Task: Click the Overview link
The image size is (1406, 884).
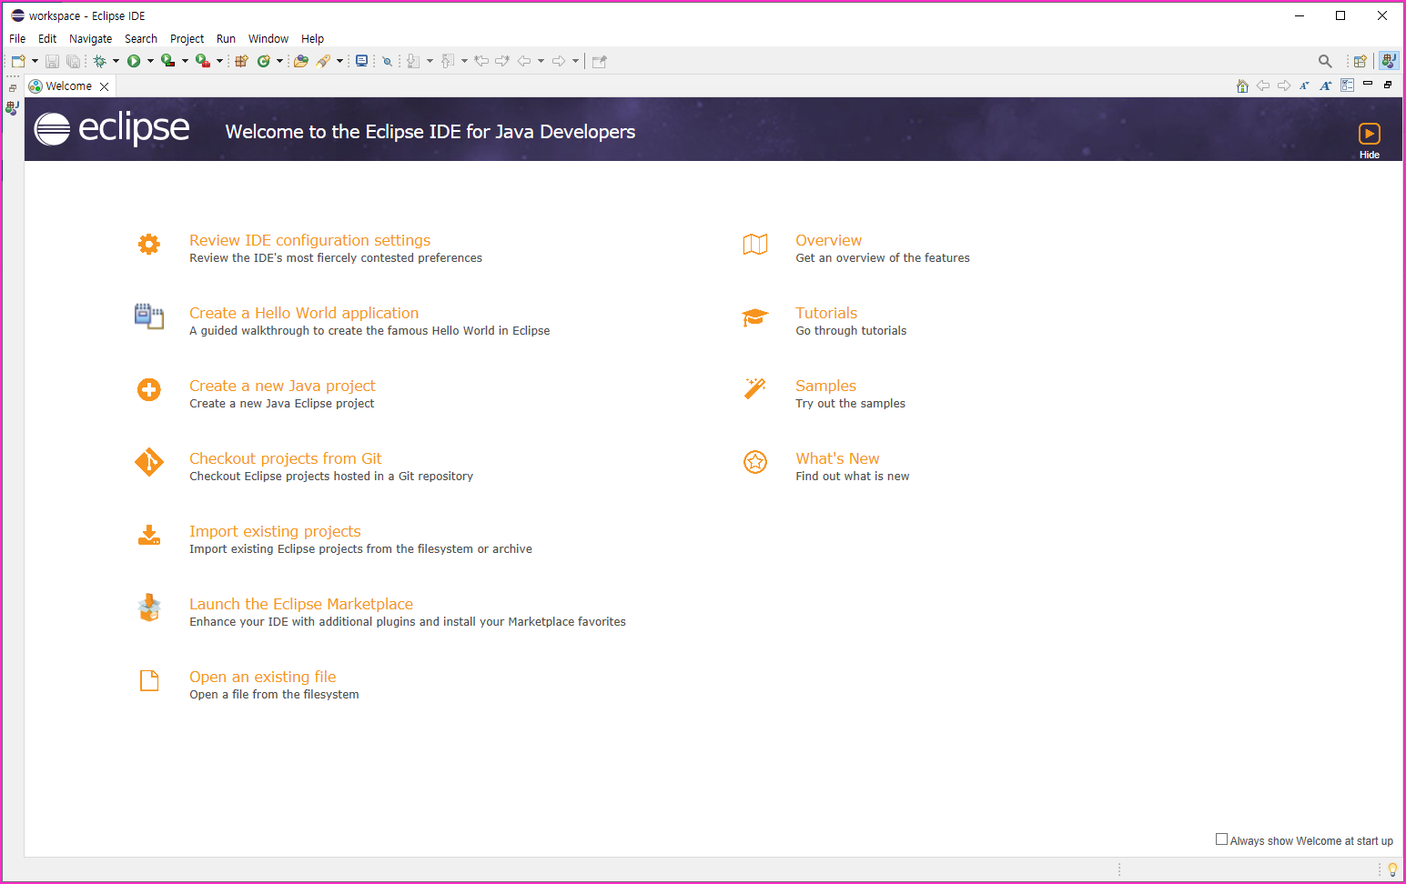Action: 828,240
